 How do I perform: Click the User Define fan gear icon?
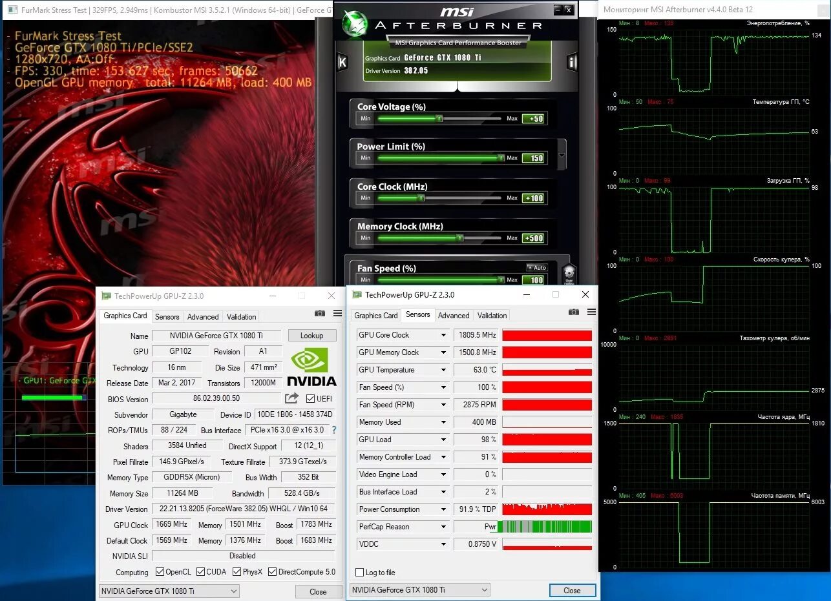(569, 274)
